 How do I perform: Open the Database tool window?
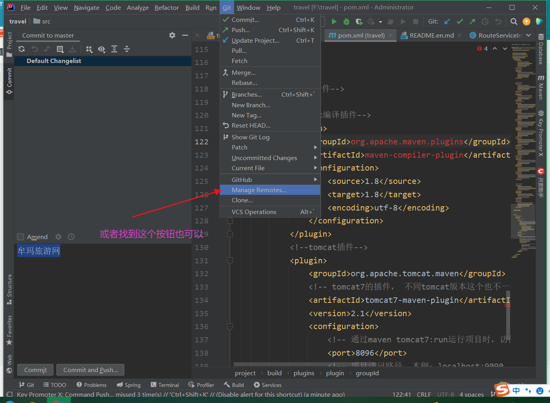pos(541,49)
